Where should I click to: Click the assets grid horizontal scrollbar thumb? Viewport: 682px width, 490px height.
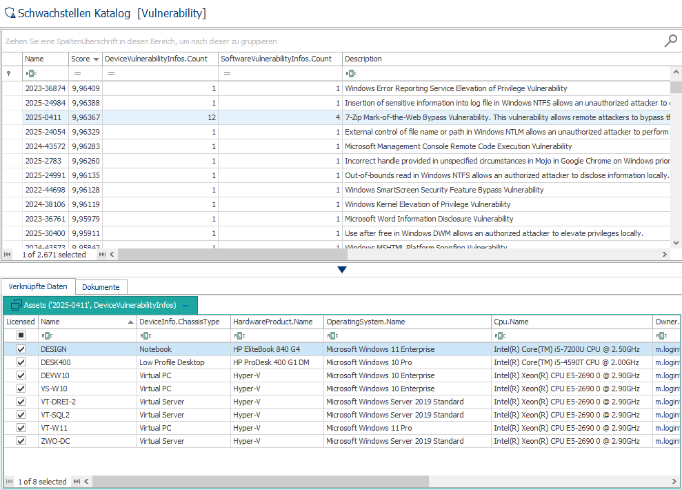(x=260, y=482)
